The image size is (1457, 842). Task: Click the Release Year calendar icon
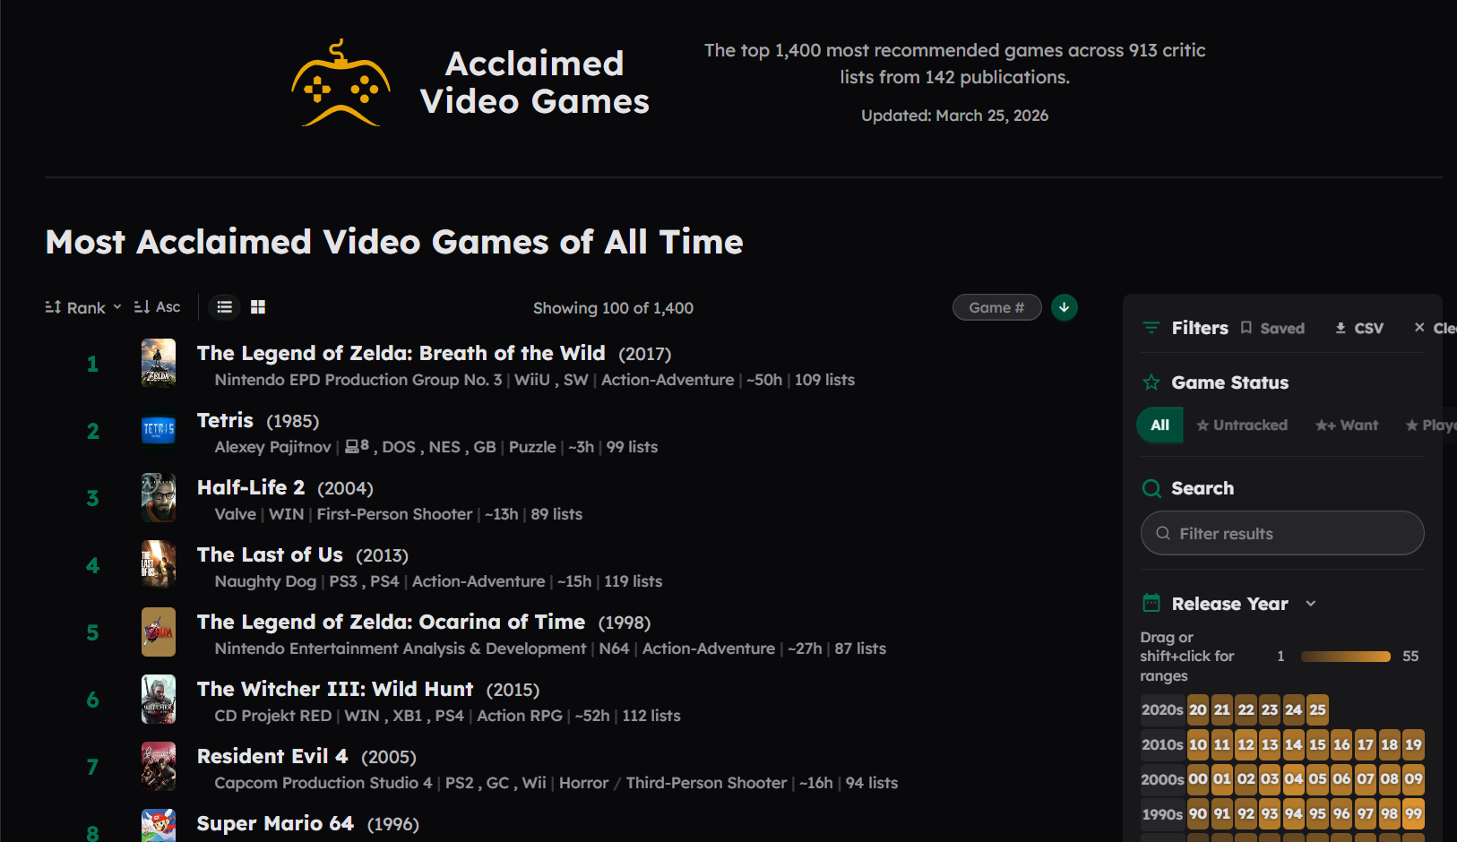click(x=1151, y=603)
